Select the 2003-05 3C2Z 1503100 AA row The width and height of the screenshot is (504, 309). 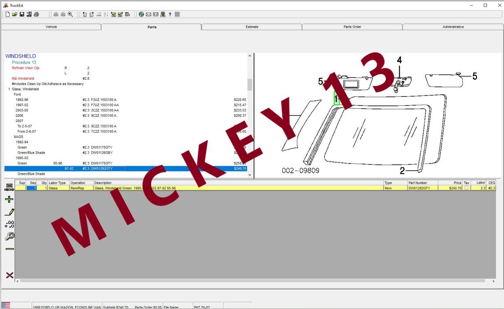coord(126,110)
